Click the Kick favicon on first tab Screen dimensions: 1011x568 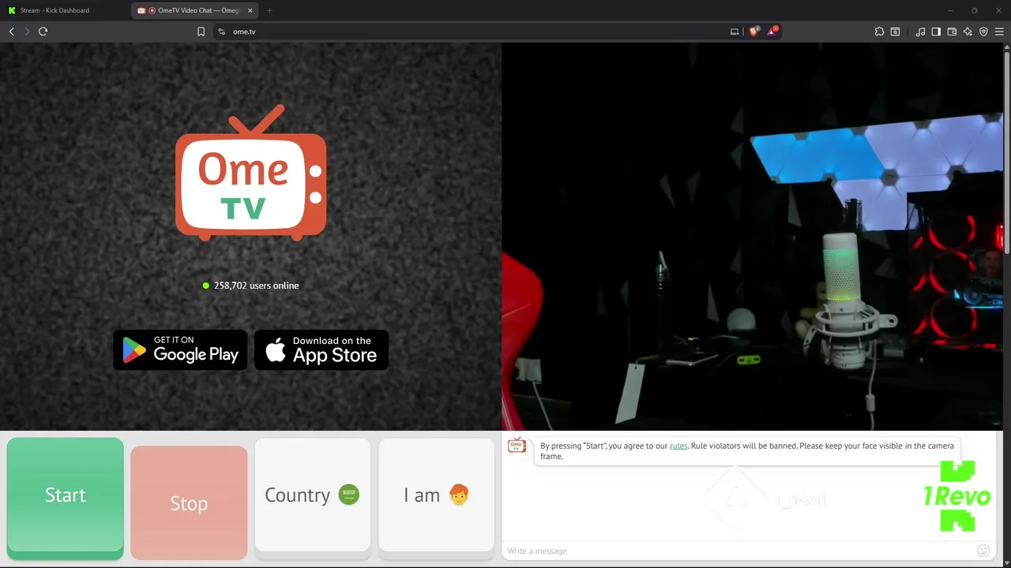point(13,10)
